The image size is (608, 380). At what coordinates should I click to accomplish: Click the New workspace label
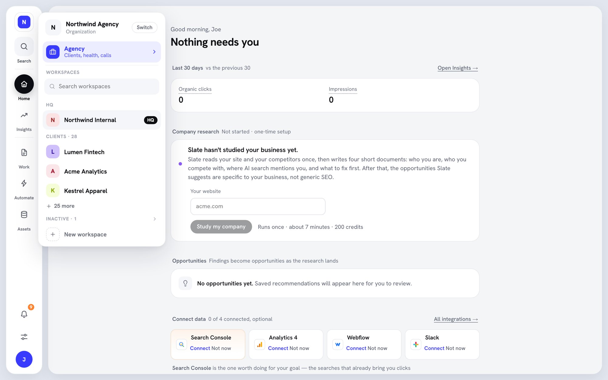tap(85, 234)
